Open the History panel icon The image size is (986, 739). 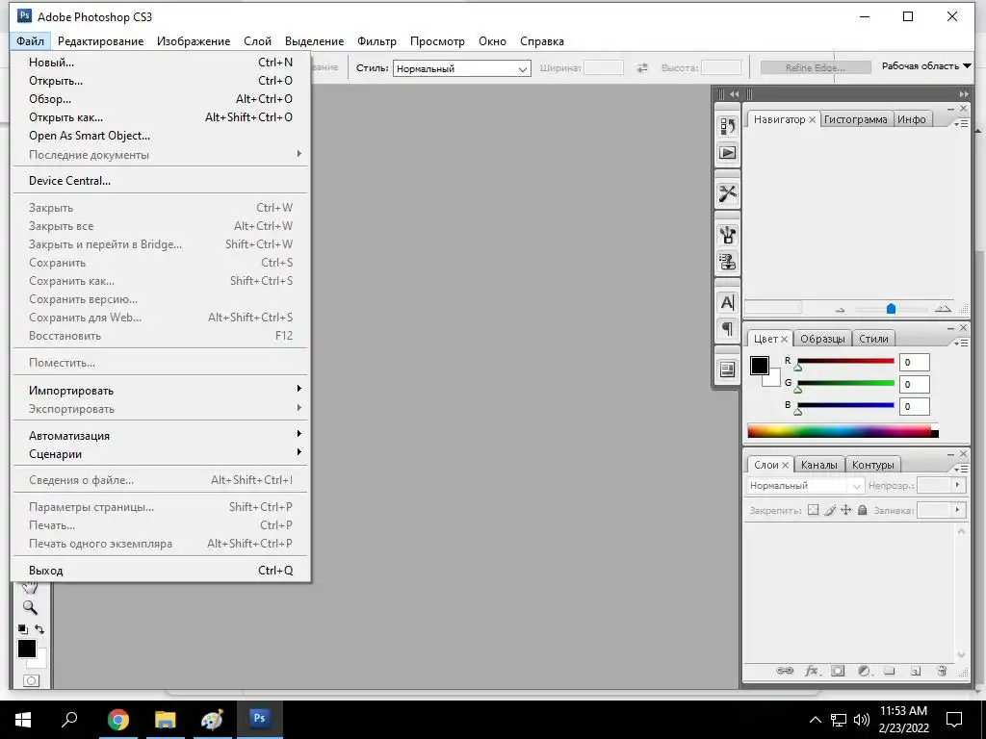728,126
